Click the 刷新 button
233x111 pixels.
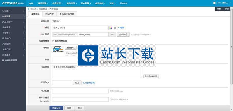pyautogui.click(x=219, y=9)
